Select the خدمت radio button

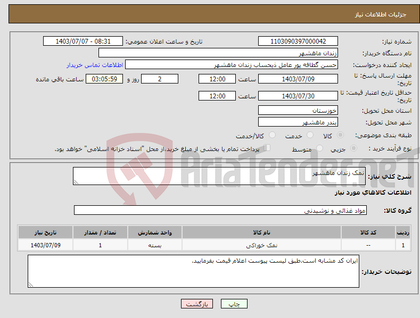310,135
